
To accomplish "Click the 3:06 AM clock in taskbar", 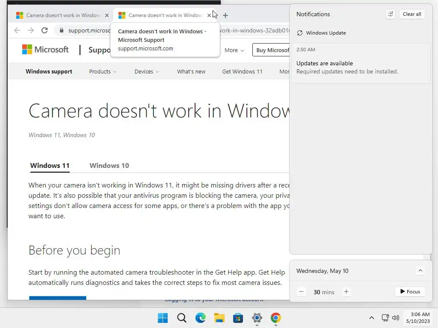I will (418, 318).
